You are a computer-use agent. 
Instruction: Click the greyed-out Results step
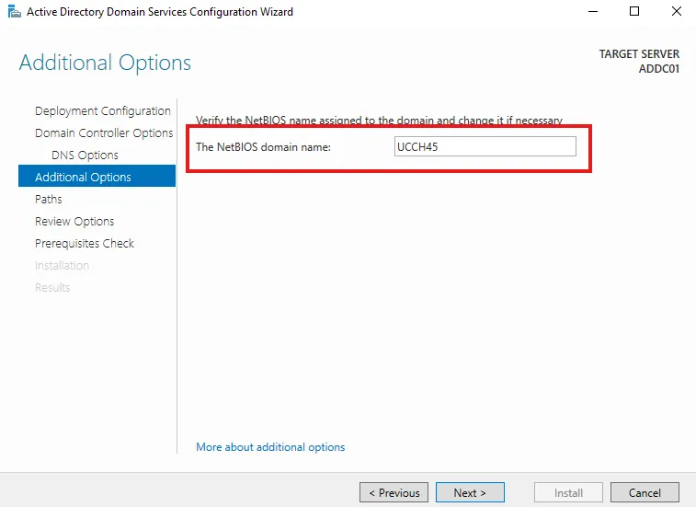52,287
